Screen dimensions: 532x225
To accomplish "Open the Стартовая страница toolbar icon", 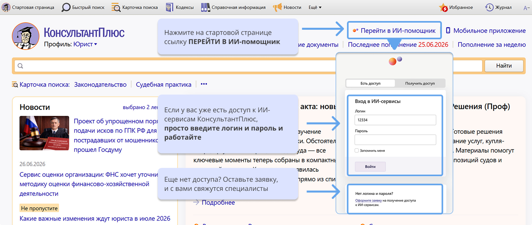I will pos(6,7).
